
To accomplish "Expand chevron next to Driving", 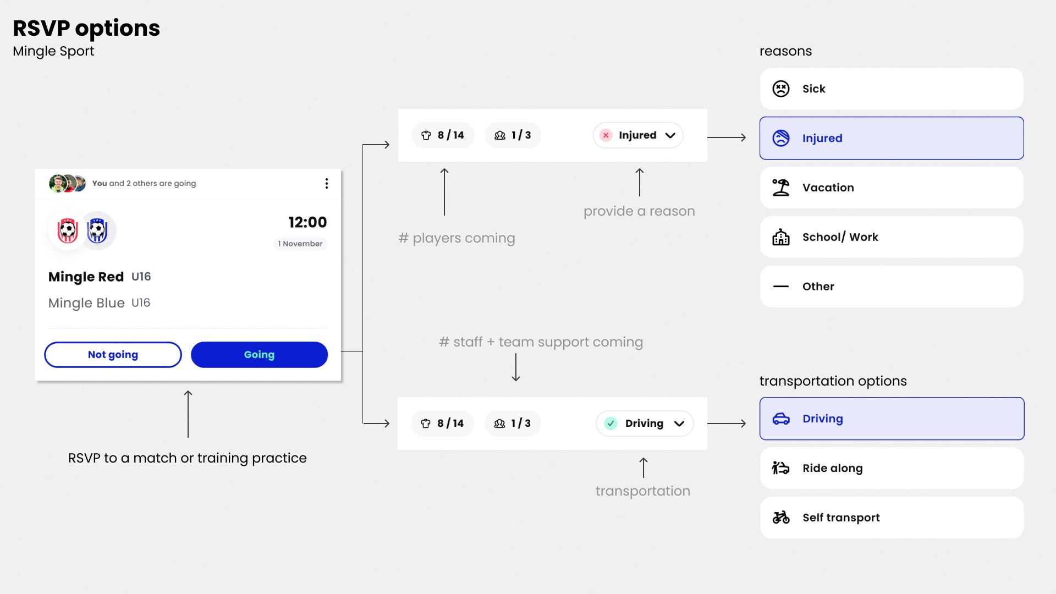I will (679, 424).
